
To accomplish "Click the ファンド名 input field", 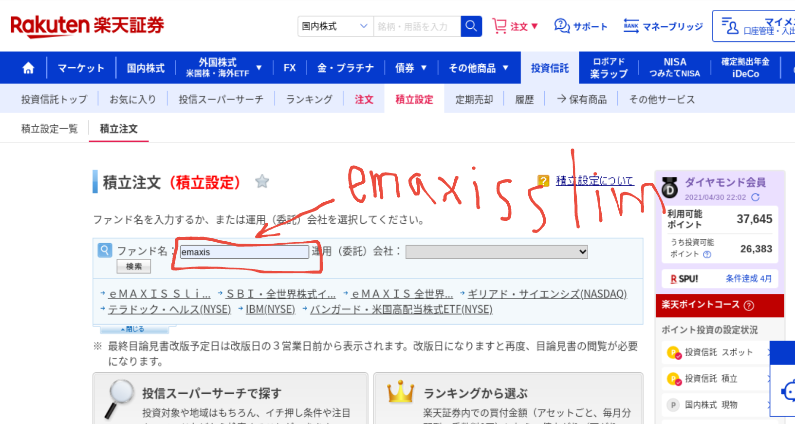I will tap(244, 252).
